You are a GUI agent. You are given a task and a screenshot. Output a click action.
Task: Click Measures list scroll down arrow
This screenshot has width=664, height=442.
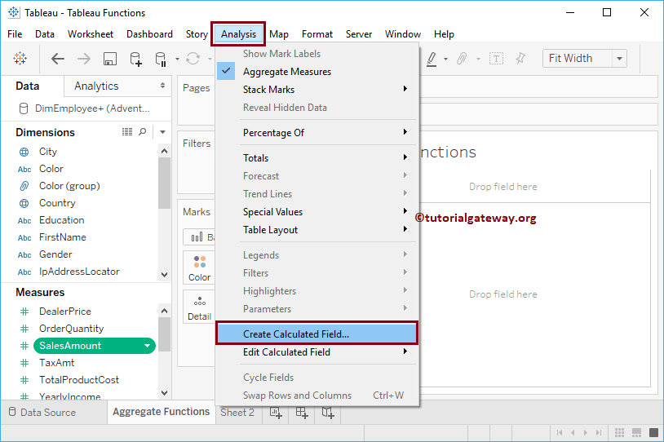coord(164,393)
